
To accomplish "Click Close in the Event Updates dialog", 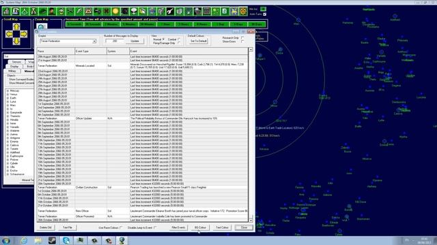I will pyautogui.click(x=244, y=227).
